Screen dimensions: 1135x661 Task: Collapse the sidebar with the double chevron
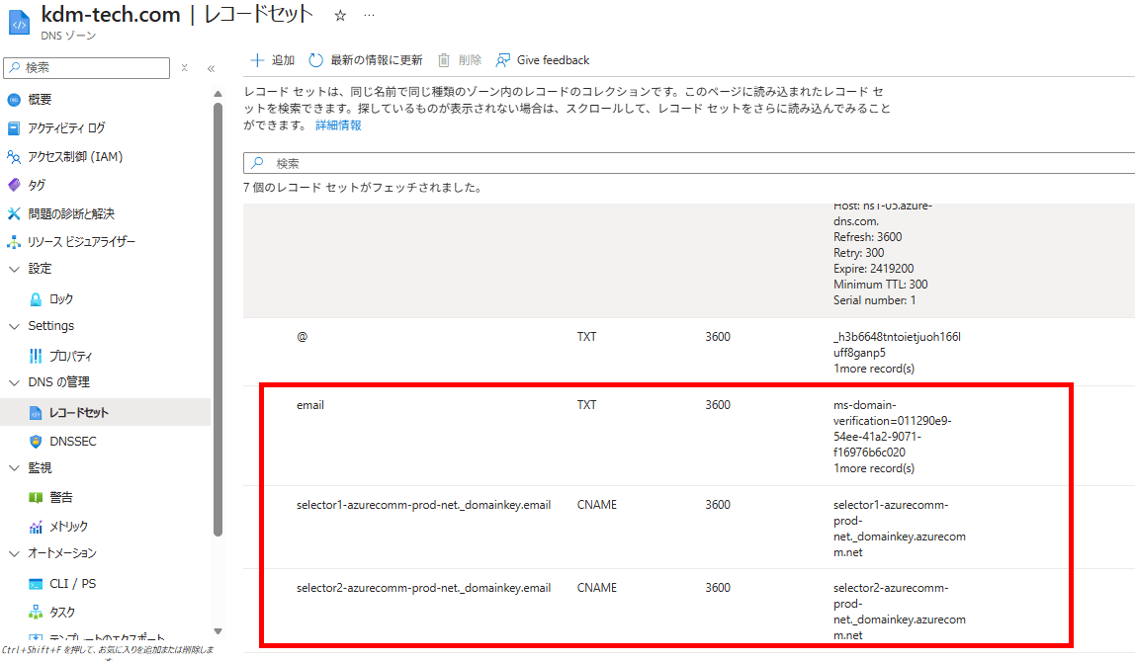point(212,69)
